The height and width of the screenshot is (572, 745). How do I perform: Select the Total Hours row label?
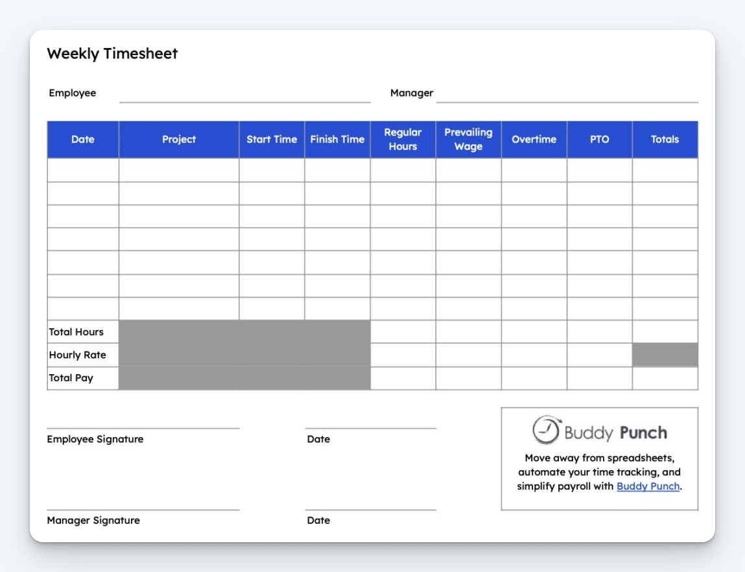75,331
